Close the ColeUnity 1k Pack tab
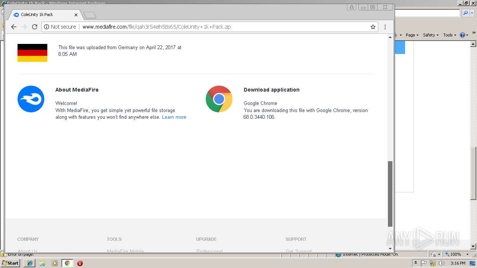Screen dimensions: 477x268 point(76,15)
